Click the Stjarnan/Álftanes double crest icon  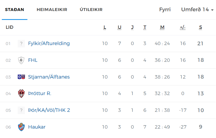pos(21,77)
